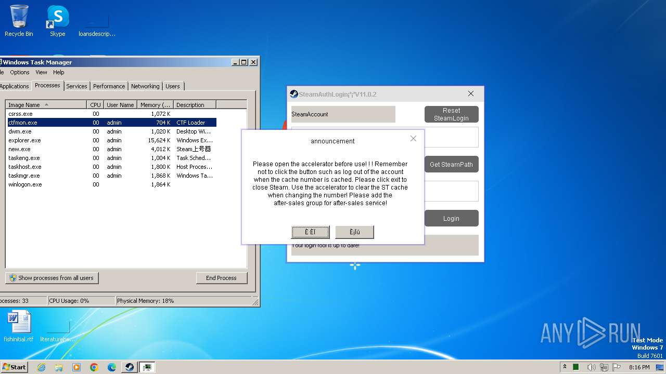Switch to Networking tab
Viewport: 666px width, 374px height.
[145, 86]
